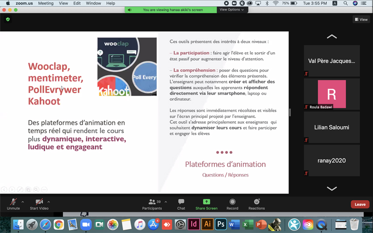This screenshot has width=373, height=233.
Task: Open Safari from the Dock
Action: [45, 224]
